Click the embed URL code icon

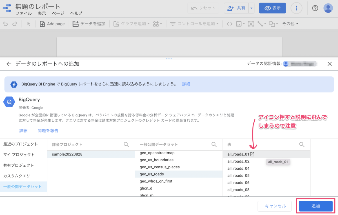[230, 24]
